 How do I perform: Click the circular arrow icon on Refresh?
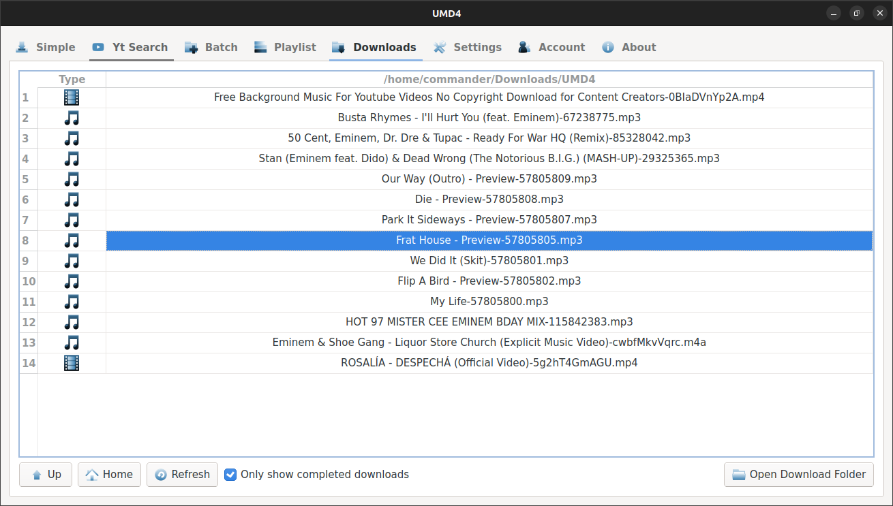160,474
